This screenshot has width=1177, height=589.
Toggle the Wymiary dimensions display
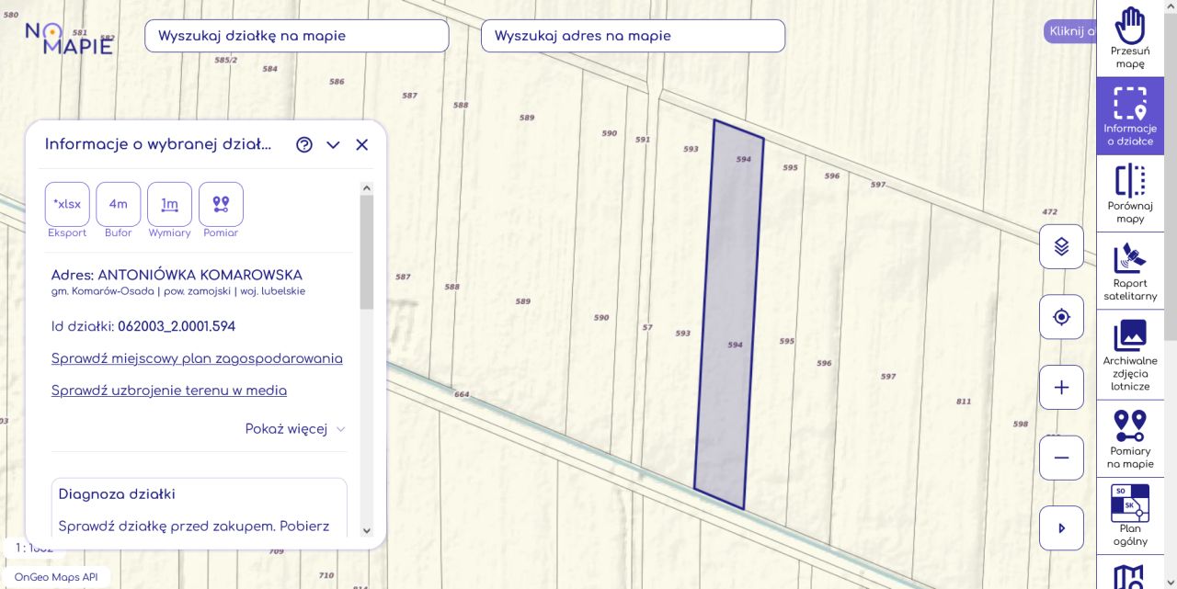[x=169, y=204]
